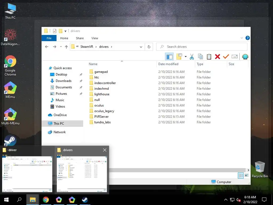Screen dimensions: 273x205
Task: Open Google Chrome from the taskbar
Action: click(46, 200)
